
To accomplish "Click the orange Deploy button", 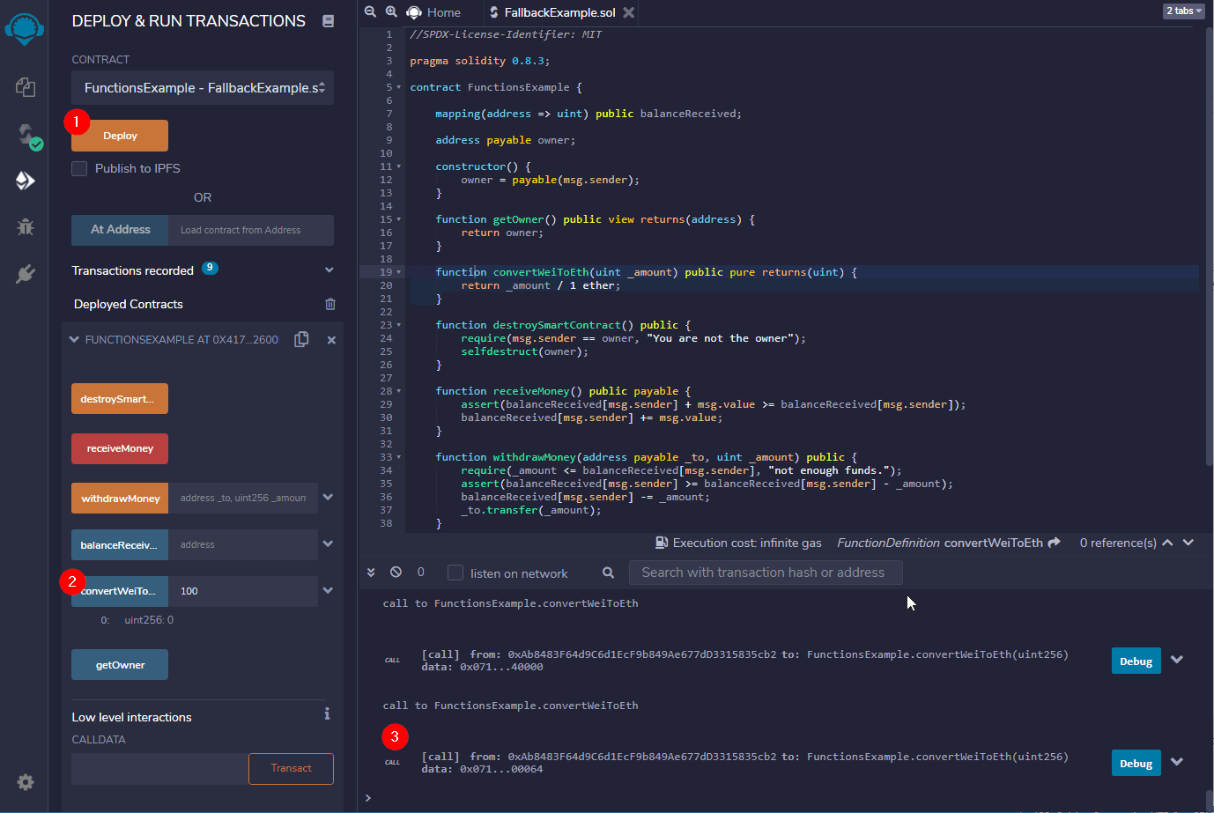I will [120, 136].
